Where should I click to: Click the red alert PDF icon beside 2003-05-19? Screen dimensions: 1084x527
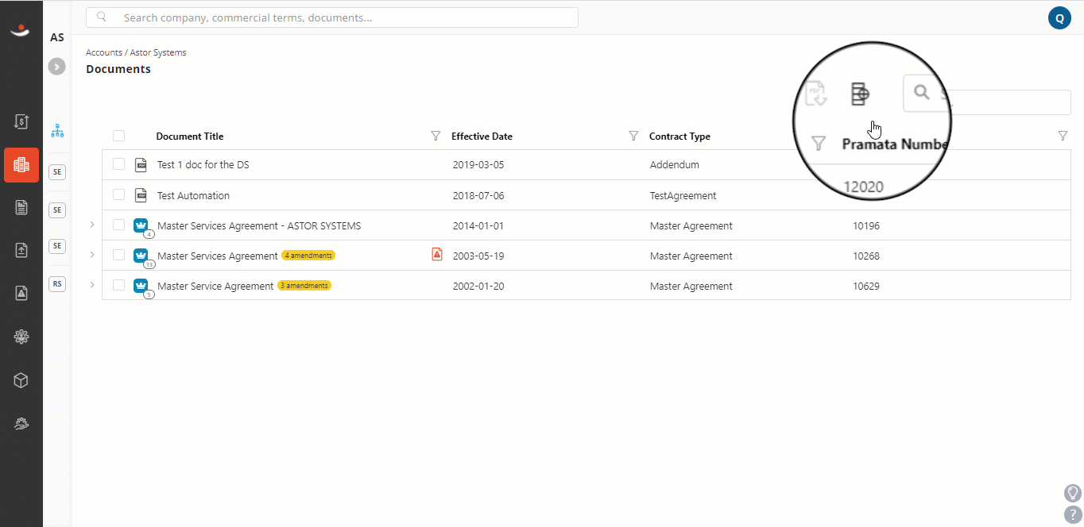(436, 254)
